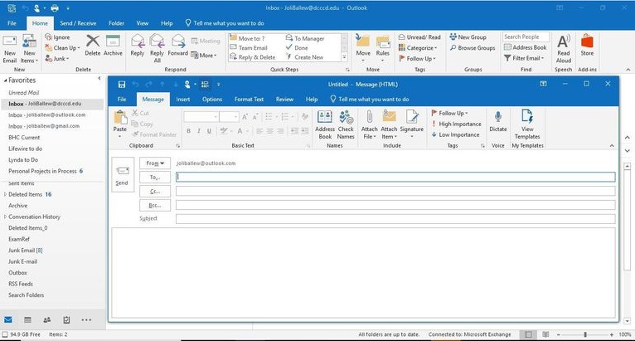Open the From account dropdown

[x=154, y=163]
